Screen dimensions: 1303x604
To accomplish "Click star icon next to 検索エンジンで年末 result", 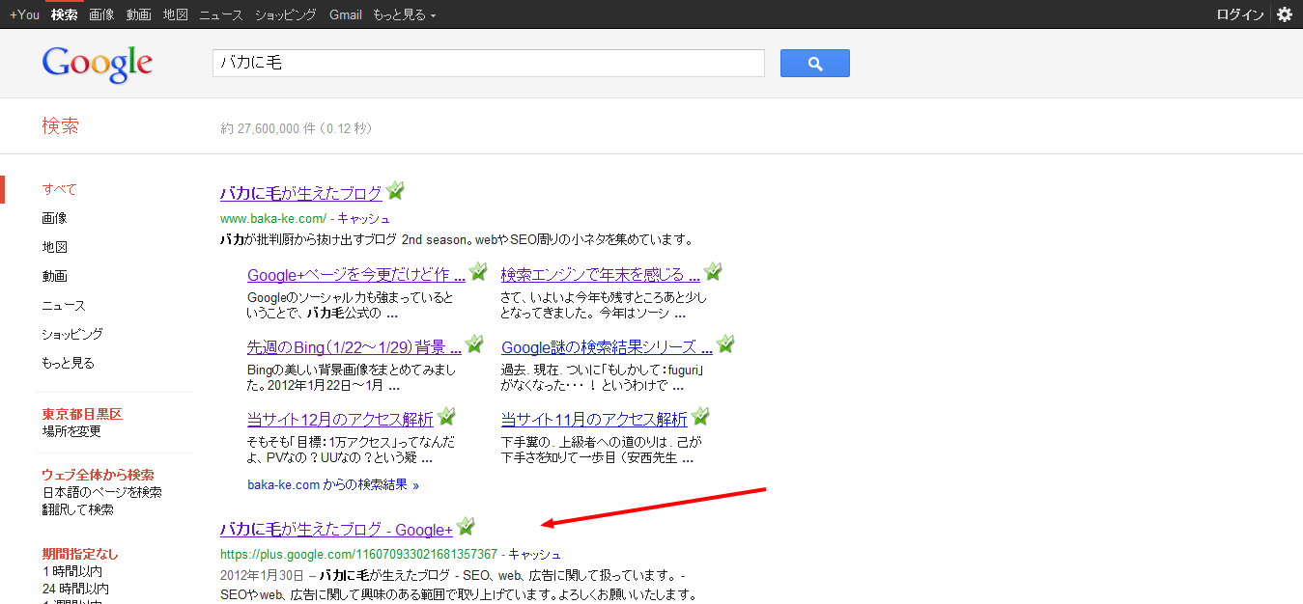I will 713,272.
